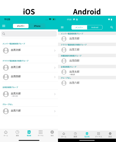Open chevron for 出茂四郎 on iOS
The width and height of the screenshot is (116, 142).
(55, 77)
